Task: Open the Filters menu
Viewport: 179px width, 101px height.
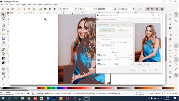Action: pyautogui.click(x=40, y=4)
